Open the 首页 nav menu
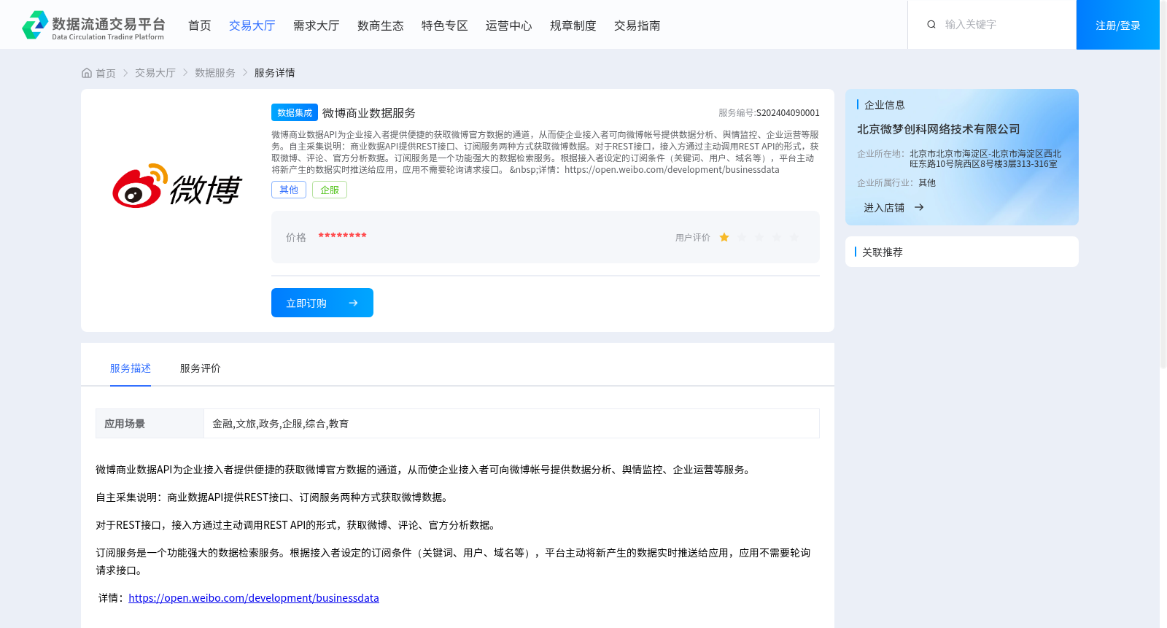The width and height of the screenshot is (1167, 628). pyautogui.click(x=200, y=26)
